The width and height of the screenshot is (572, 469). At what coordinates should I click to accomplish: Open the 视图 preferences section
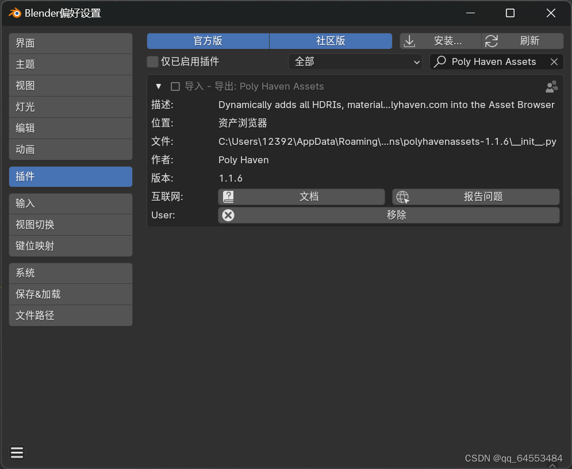(x=71, y=86)
